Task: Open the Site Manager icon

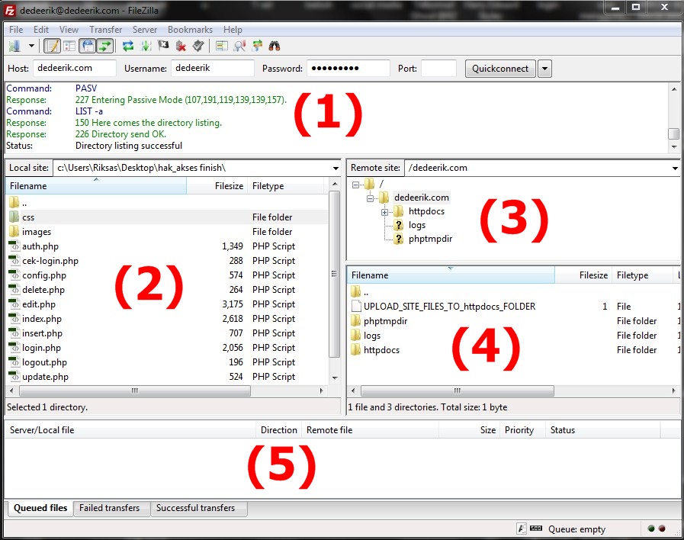Action: [x=14, y=46]
